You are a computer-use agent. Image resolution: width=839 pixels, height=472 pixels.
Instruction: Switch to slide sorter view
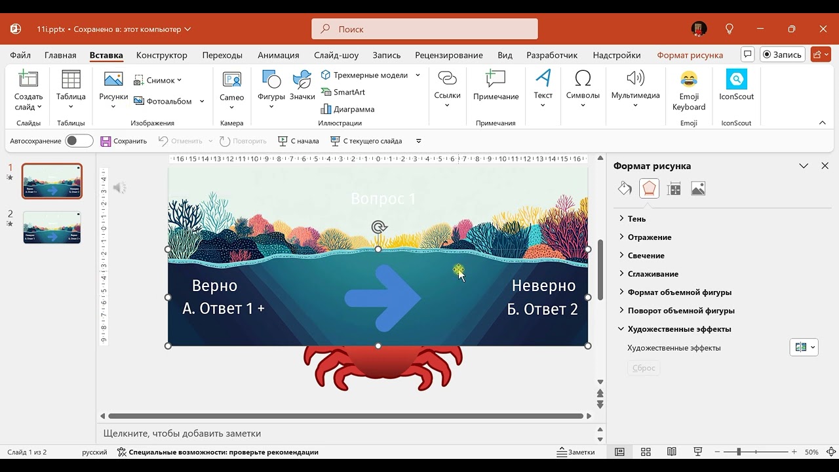click(x=646, y=452)
